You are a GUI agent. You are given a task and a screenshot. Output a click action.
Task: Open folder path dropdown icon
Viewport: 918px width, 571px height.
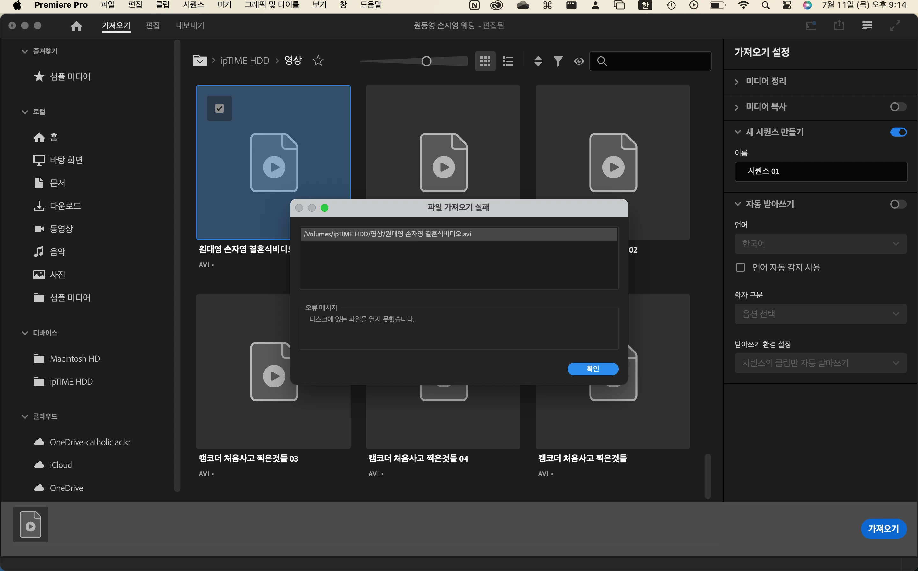tap(200, 61)
